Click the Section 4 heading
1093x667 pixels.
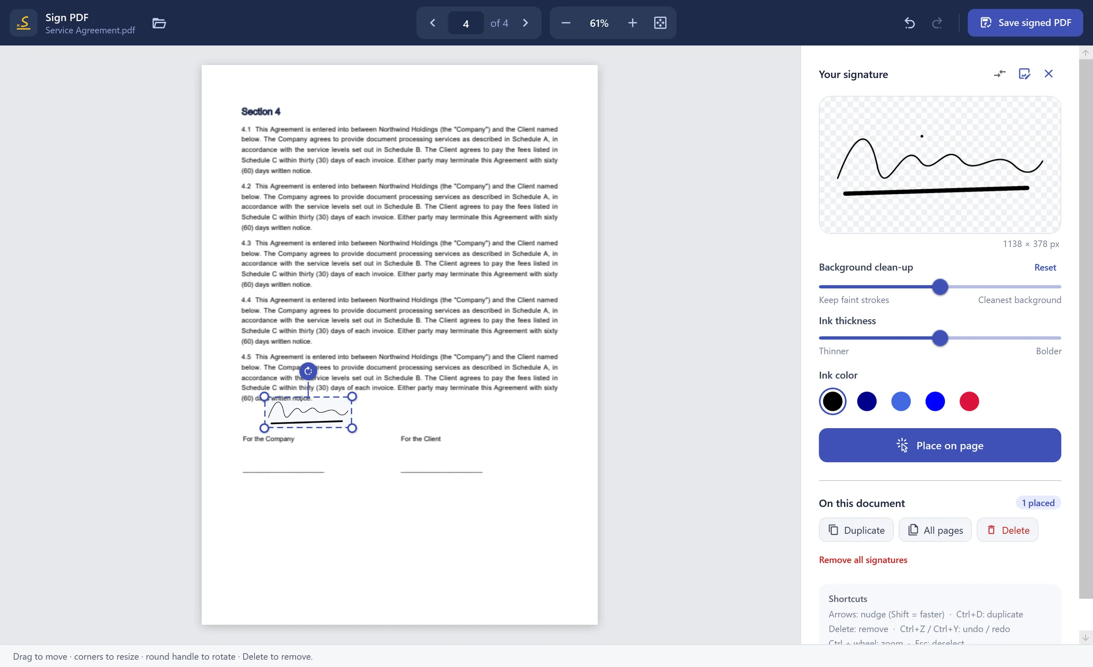pos(260,111)
